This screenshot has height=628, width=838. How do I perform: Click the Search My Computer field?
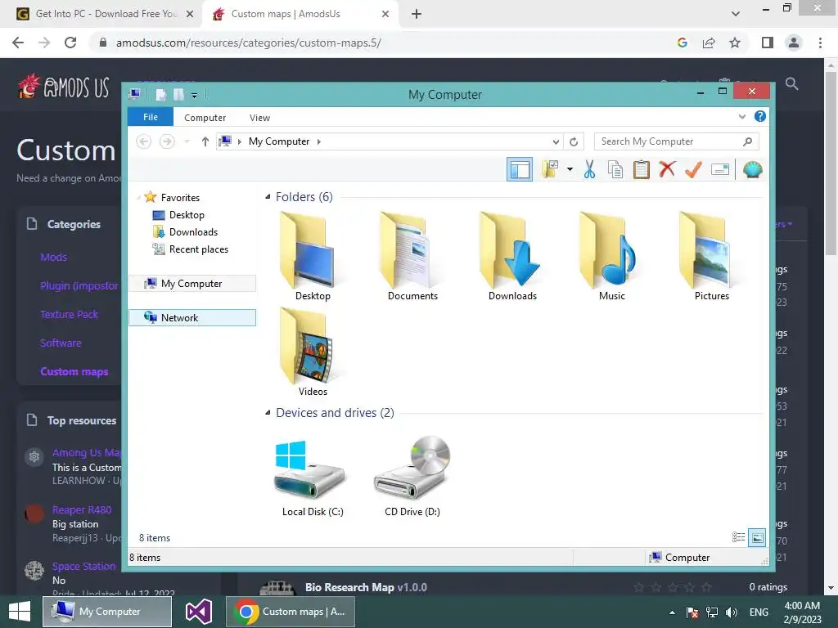tap(676, 141)
